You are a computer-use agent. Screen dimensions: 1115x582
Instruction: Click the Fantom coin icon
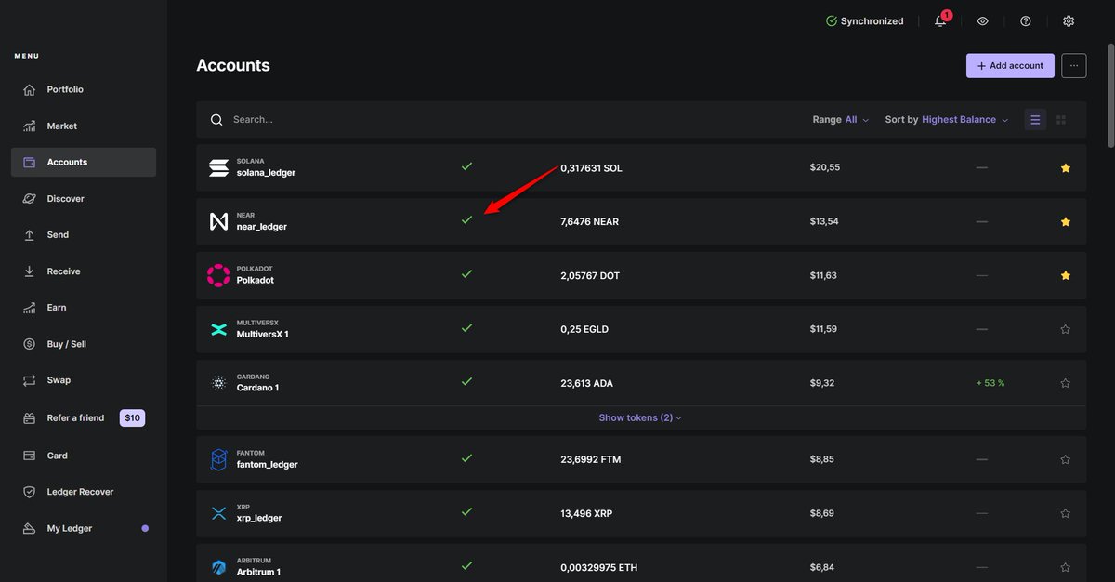pos(218,459)
